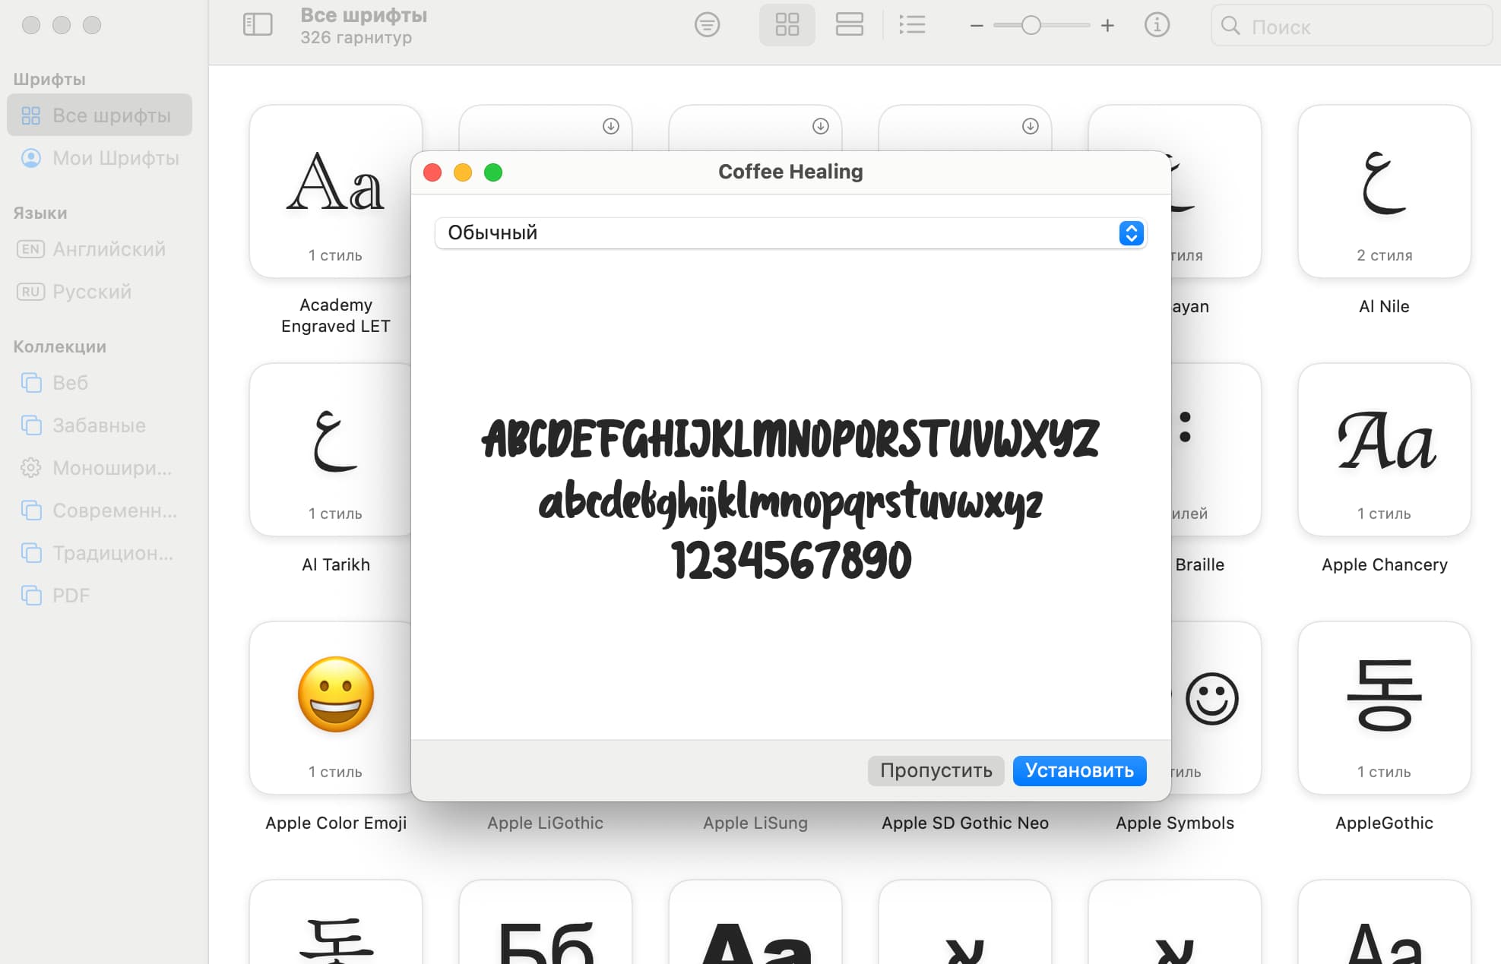Switch to samples view with two-row icon
Screen dimensions: 1501x964
click(849, 25)
